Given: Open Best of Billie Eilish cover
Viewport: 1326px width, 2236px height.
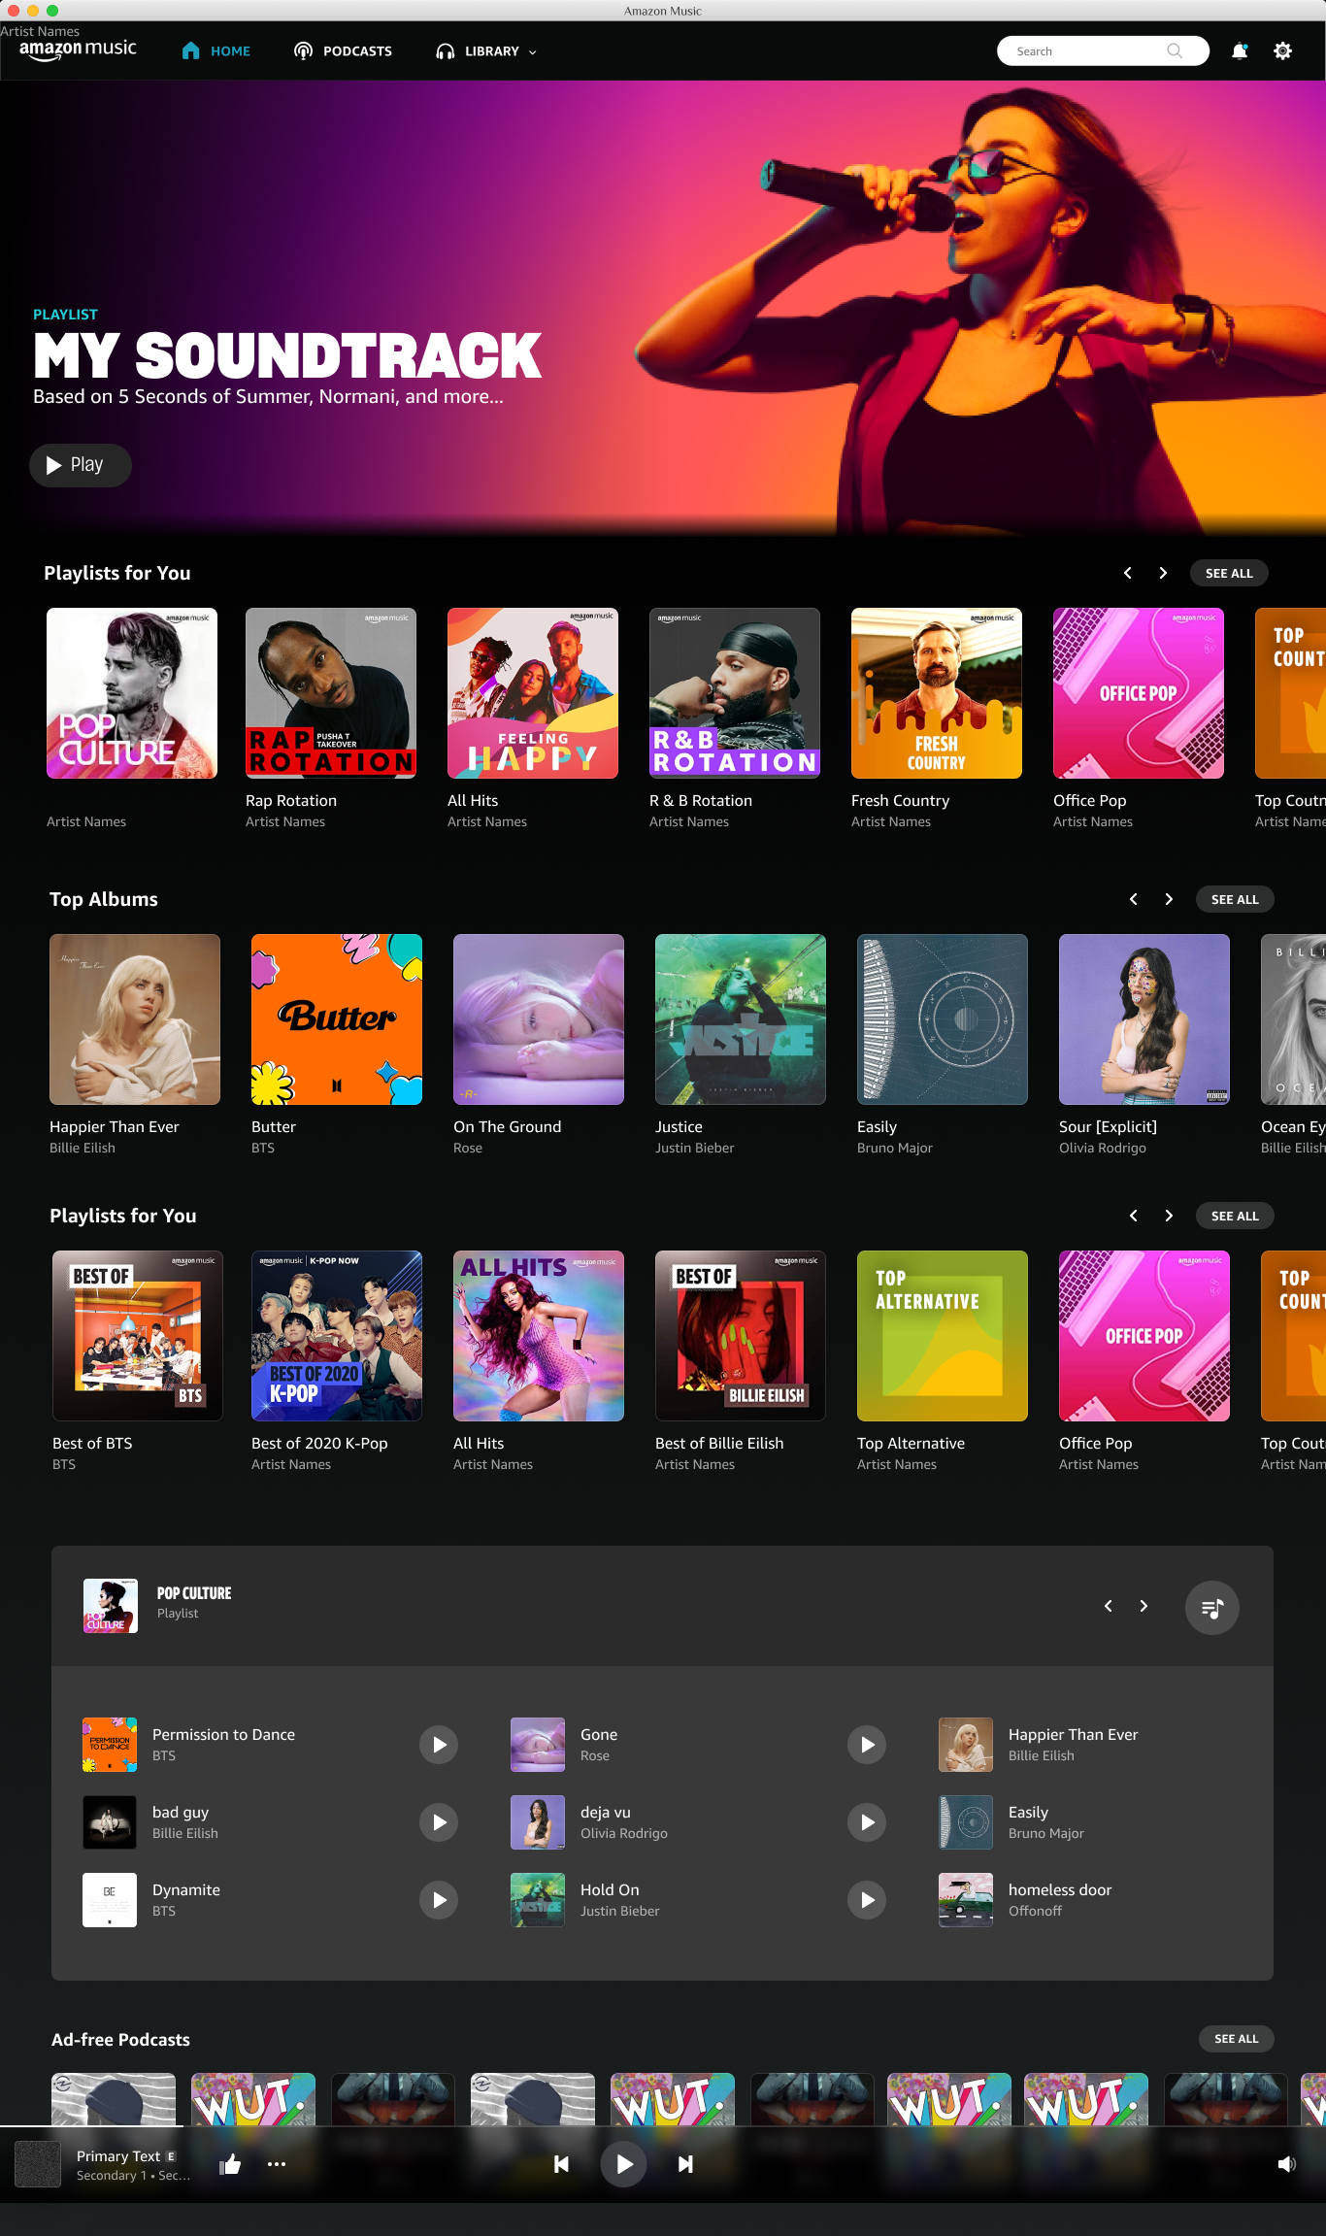Looking at the screenshot, I should pos(741,1336).
